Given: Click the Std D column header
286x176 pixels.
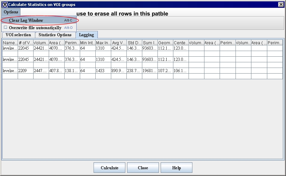Looking at the screenshot, I should tap(134, 43).
